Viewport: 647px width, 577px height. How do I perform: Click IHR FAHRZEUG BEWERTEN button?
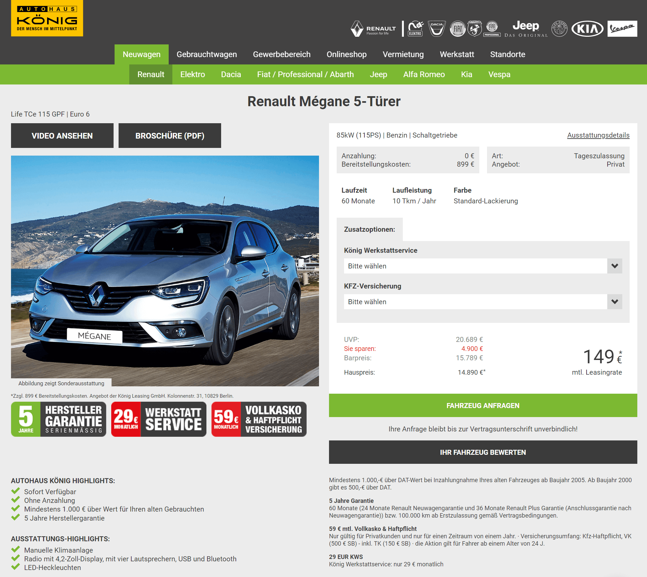click(x=483, y=452)
